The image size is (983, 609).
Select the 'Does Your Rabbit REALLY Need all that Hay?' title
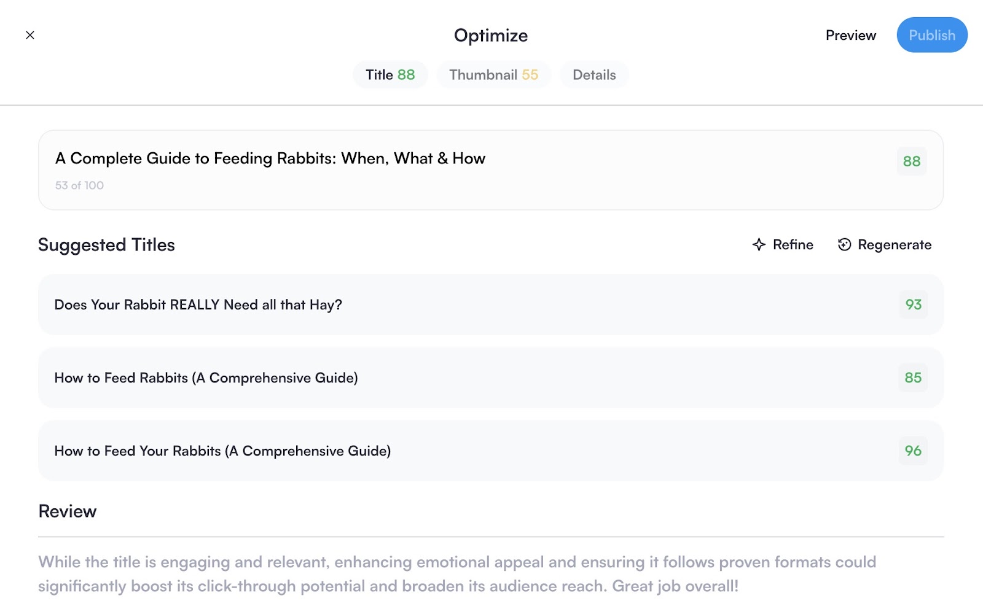[199, 304]
